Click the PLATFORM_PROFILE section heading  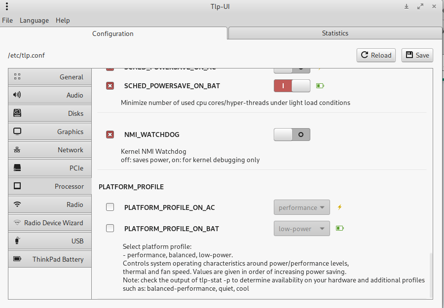click(x=131, y=187)
